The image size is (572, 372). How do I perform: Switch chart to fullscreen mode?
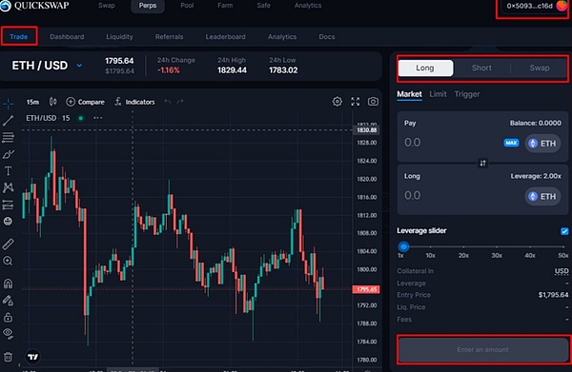point(355,102)
